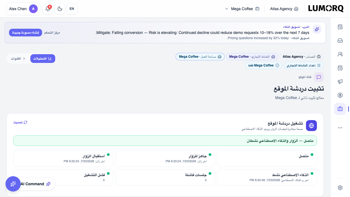Click the purple A avatar circle

tap(33, 9)
